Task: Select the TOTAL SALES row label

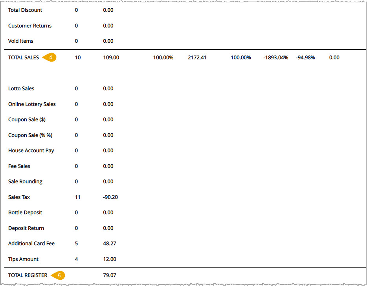Action: (x=23, y=57)
